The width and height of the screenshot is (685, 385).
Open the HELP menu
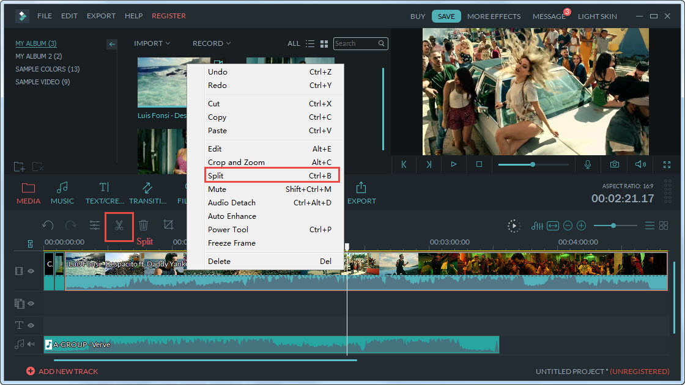tap(134, 16)
